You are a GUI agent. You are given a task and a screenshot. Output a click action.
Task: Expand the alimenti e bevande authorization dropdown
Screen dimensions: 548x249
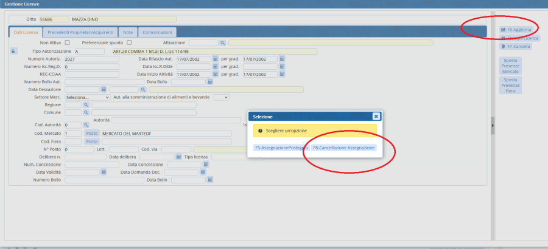222,97
